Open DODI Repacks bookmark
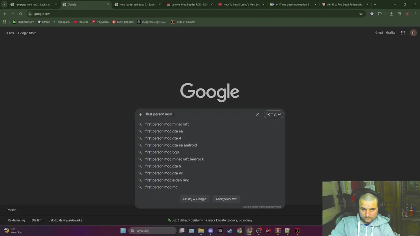The height and width of the screenshot is (236, 420). (x=123, y=22)
